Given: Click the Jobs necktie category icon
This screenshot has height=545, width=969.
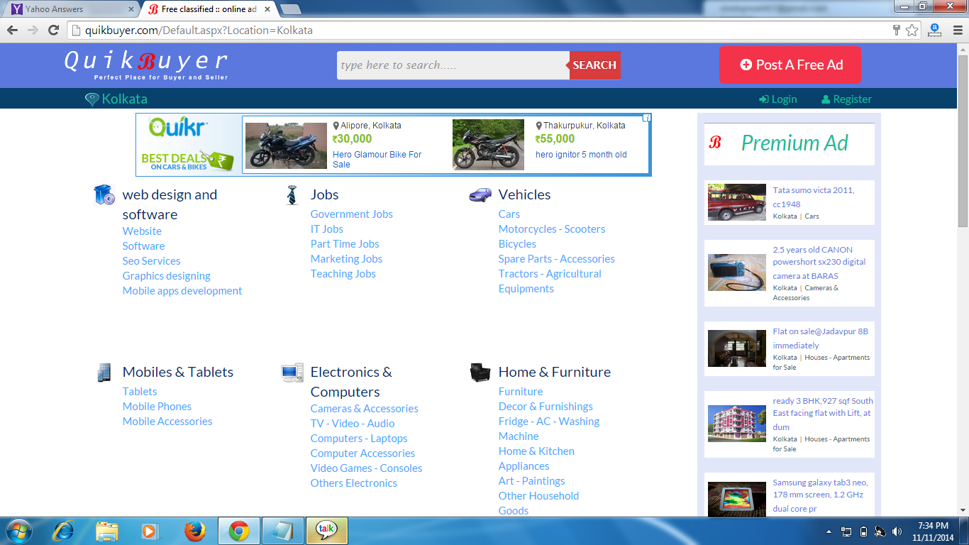Looking at the screenshot, I should 292,194.
